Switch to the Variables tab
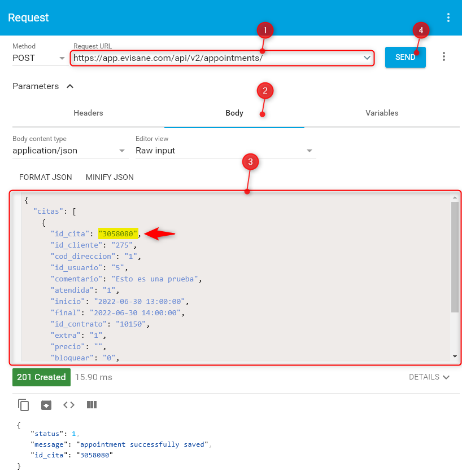 click(x=382, y=113)
